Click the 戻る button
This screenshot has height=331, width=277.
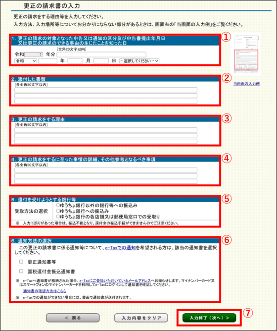pyautogui.click(x=73, y=318)
